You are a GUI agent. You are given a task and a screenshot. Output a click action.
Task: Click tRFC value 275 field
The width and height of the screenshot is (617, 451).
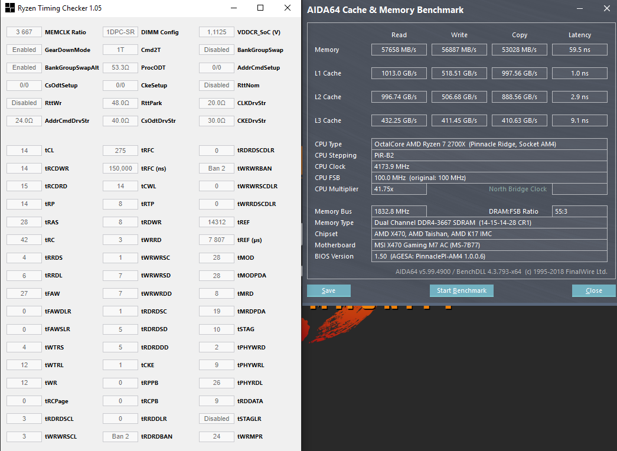click(x=120, y=151)
